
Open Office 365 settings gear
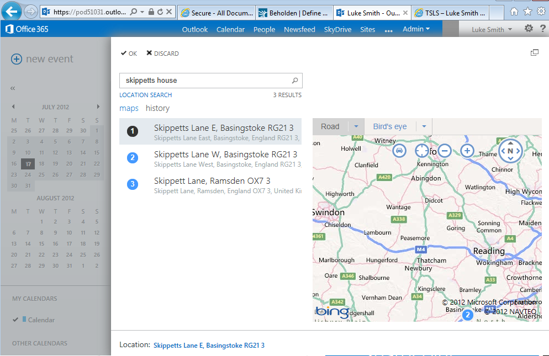529,29
